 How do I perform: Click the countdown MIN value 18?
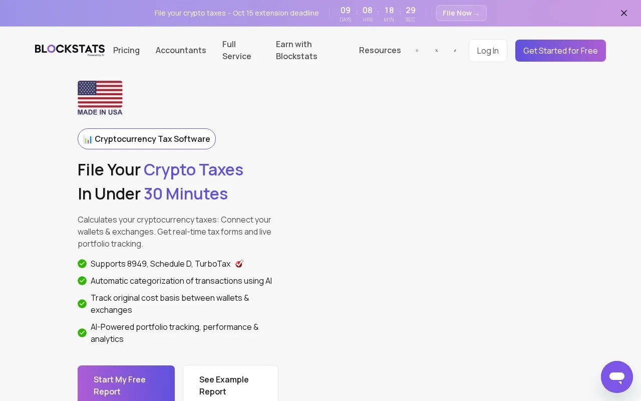[x=389, y=11]
